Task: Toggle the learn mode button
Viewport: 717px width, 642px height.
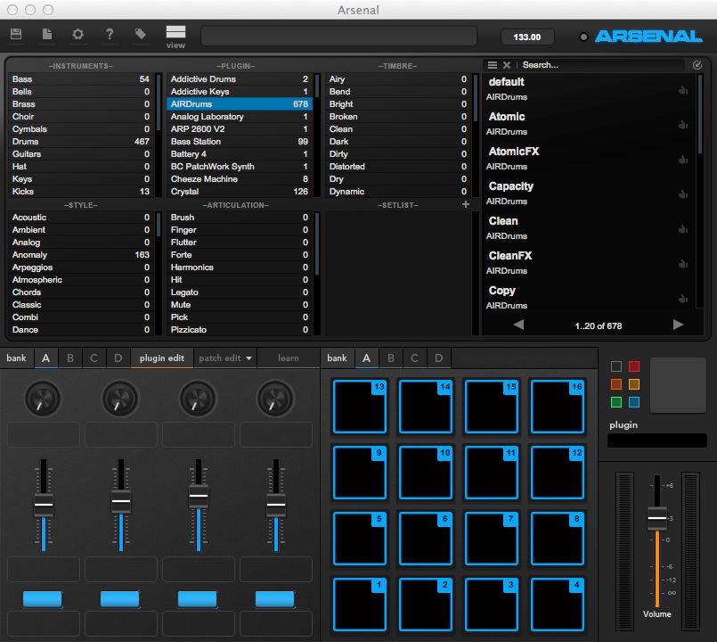Action: tap(288, 358)
